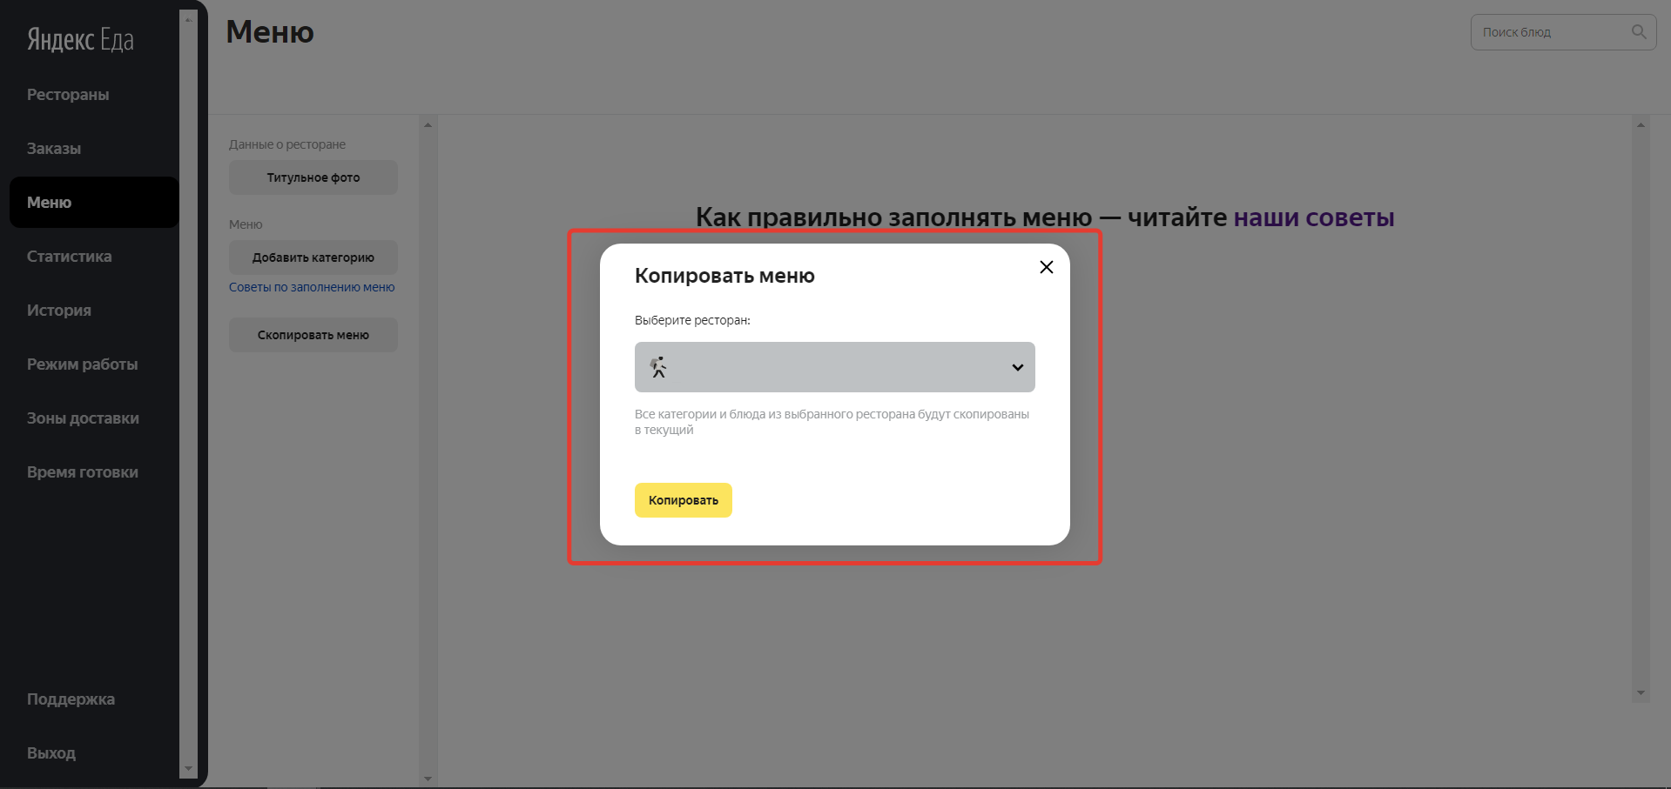The height and width of the screenshot is (789, 1671).
Task: Go to Заказы section
Action: coord(54,149)
